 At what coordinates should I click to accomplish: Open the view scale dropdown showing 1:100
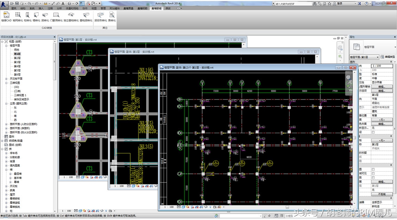(383, 65)
